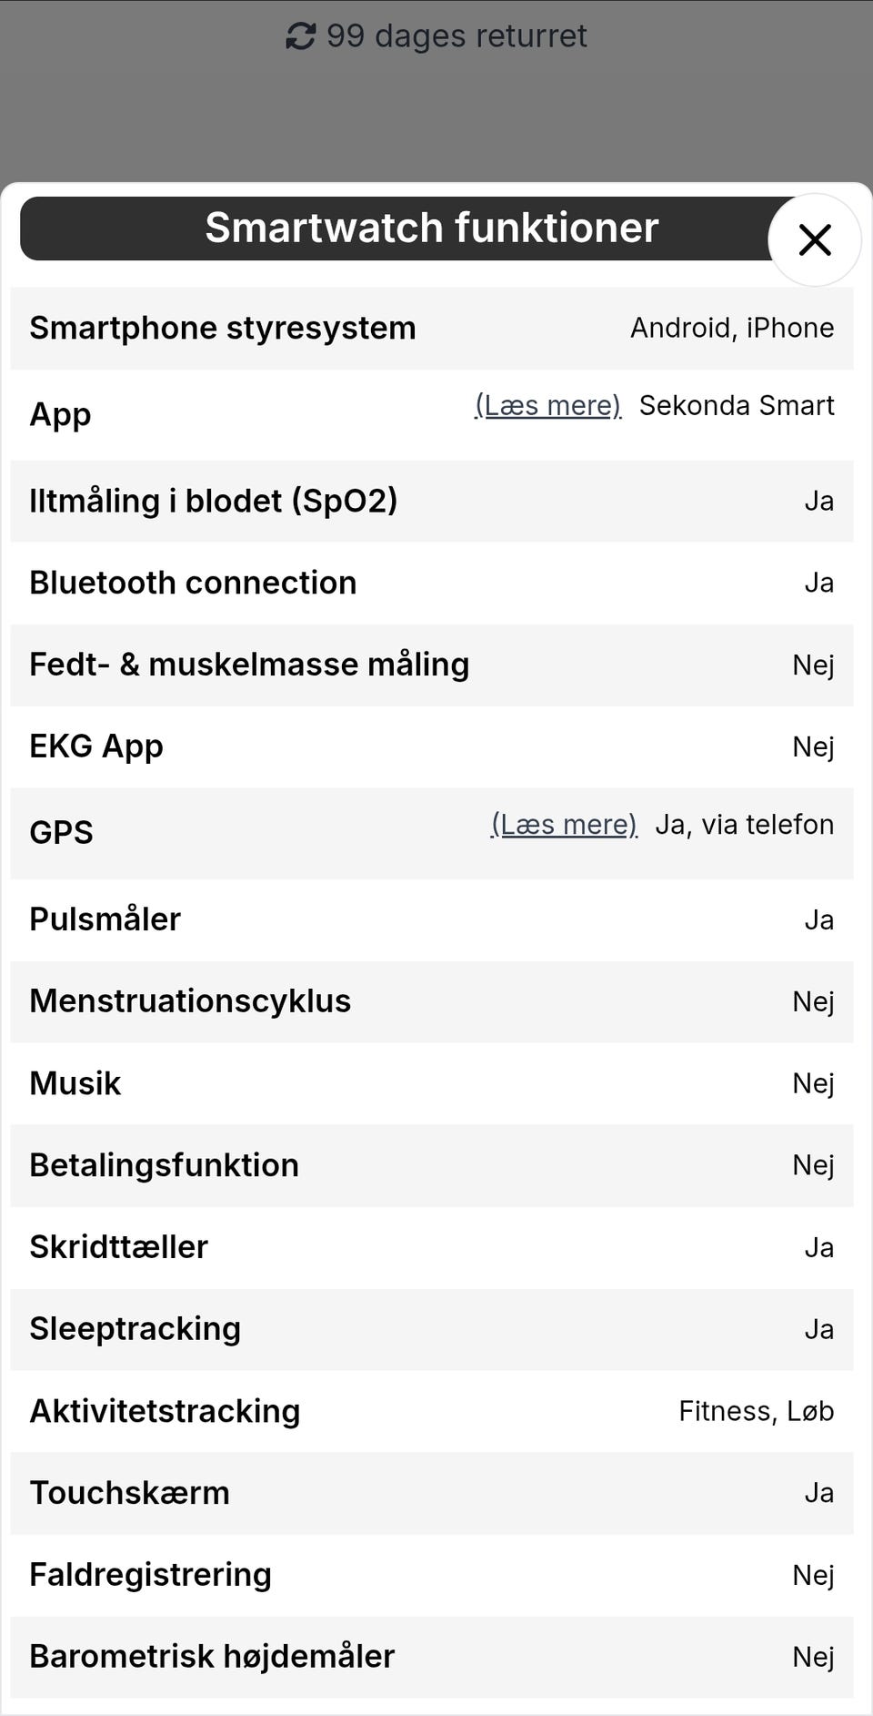873x1716 pixels.
Task: Select the Iltmåling i blodet (SpO2) row
Action: [x=432, y=501]
